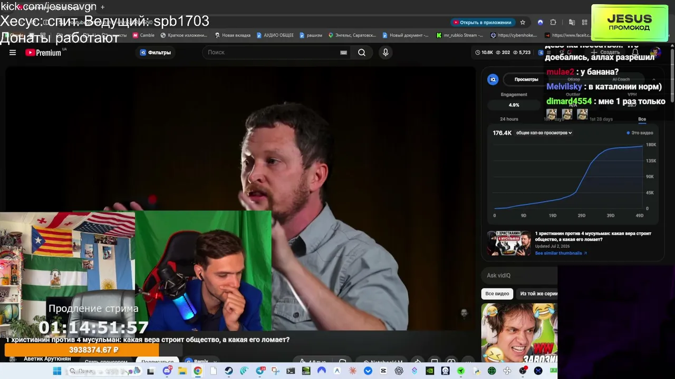Open the Nord-style mountain app on taskbar
The width and height of the screenshot is (675, 379).
pos(322,371)
